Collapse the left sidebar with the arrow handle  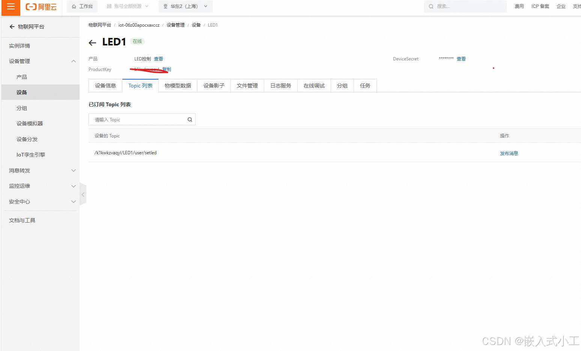(x=83, y=194)
